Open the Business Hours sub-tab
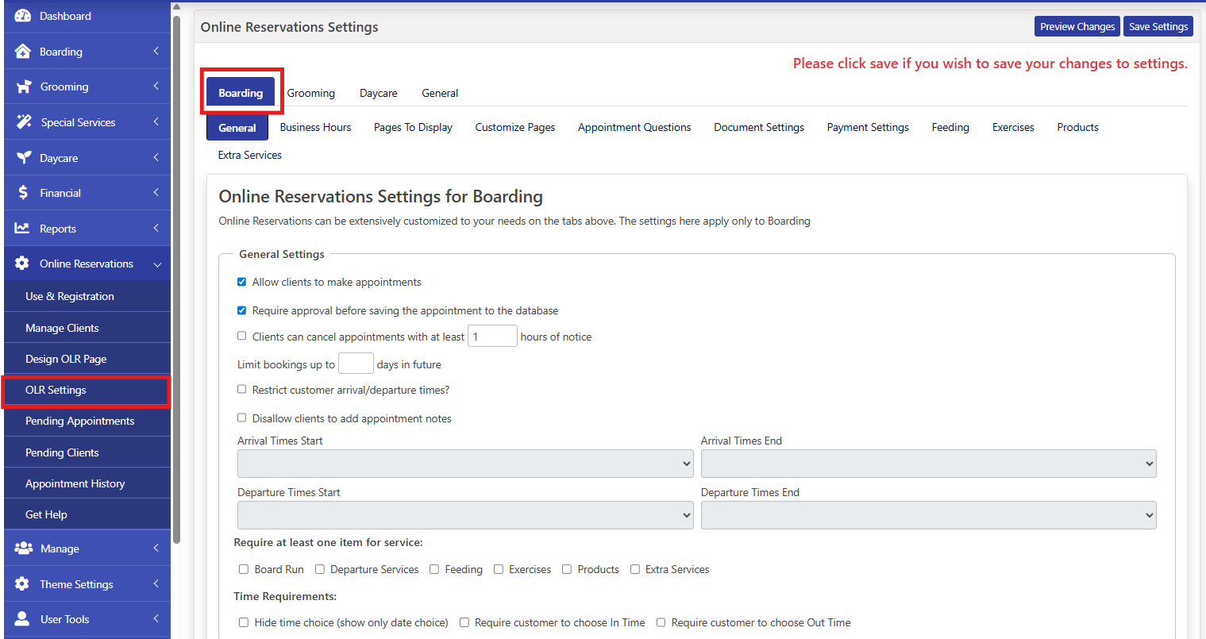Image resolution: width=1206 pixels, height=639 pixels. (315, 127)
